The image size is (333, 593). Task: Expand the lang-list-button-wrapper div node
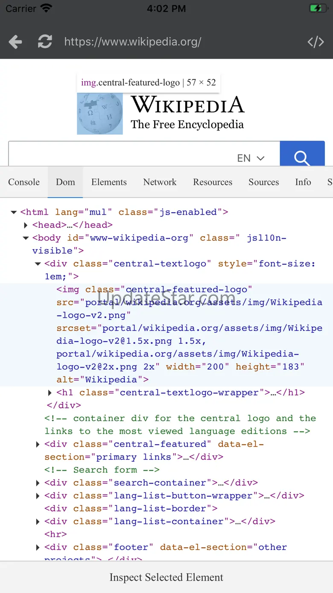tap(38, 496)
